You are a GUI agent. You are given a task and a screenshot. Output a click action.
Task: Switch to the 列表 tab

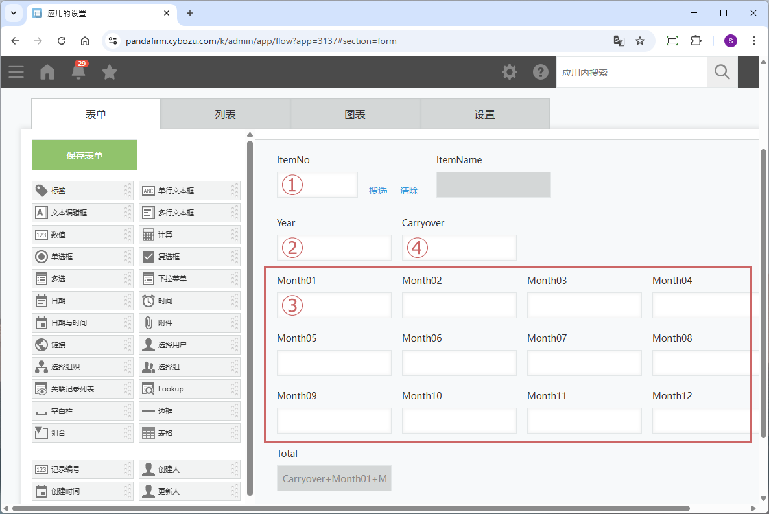(x=225, y=114)
